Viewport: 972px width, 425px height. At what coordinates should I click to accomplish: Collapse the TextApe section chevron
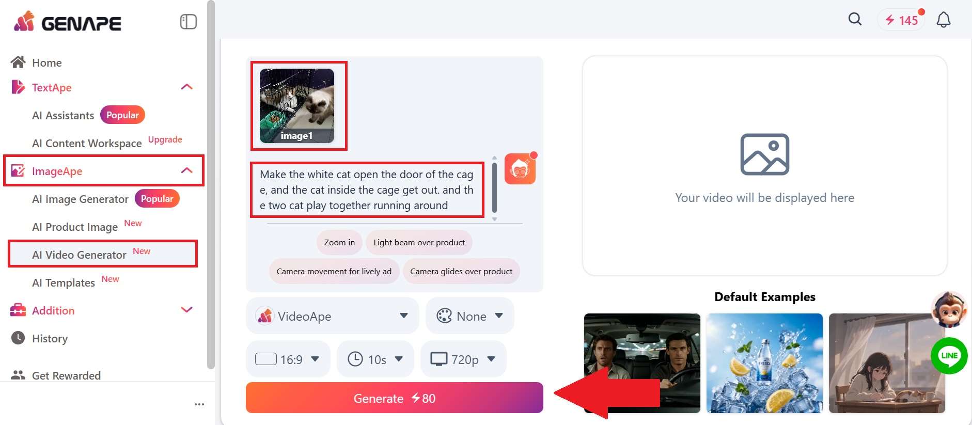click(x=187, y=87)
